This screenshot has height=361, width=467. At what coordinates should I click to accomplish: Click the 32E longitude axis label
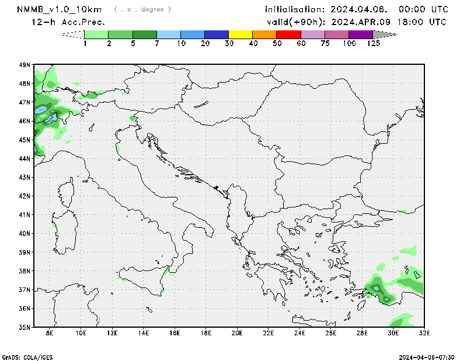coord(424,334)
